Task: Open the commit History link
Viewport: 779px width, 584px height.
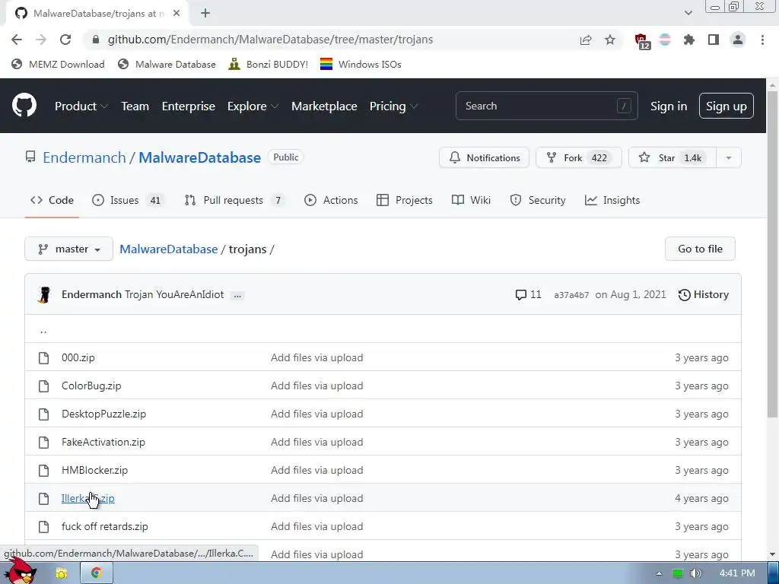Action: tap(704, 294)
